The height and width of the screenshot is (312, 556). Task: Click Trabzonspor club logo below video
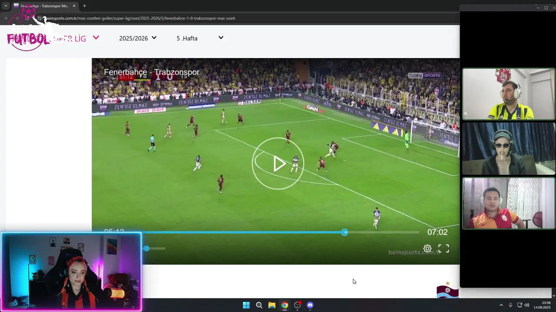point(448,290)
